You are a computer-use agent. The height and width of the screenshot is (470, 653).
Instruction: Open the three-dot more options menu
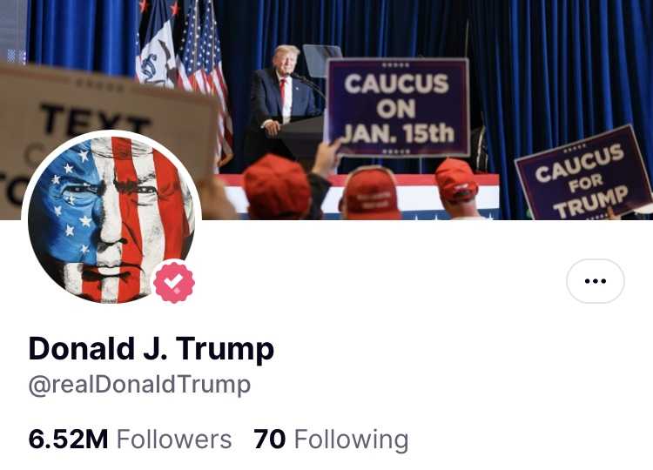596,281
